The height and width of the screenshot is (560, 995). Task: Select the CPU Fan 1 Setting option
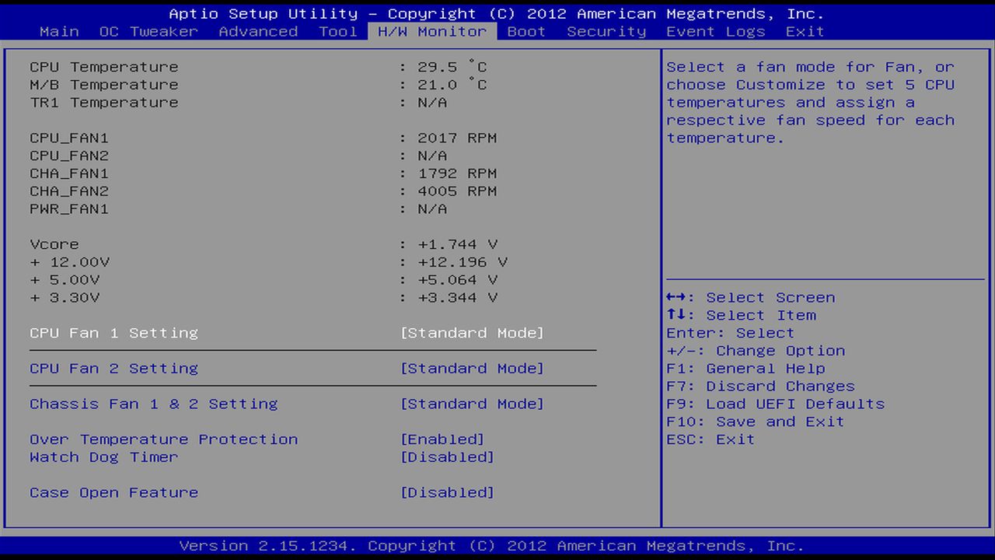[x=113, y=333]
